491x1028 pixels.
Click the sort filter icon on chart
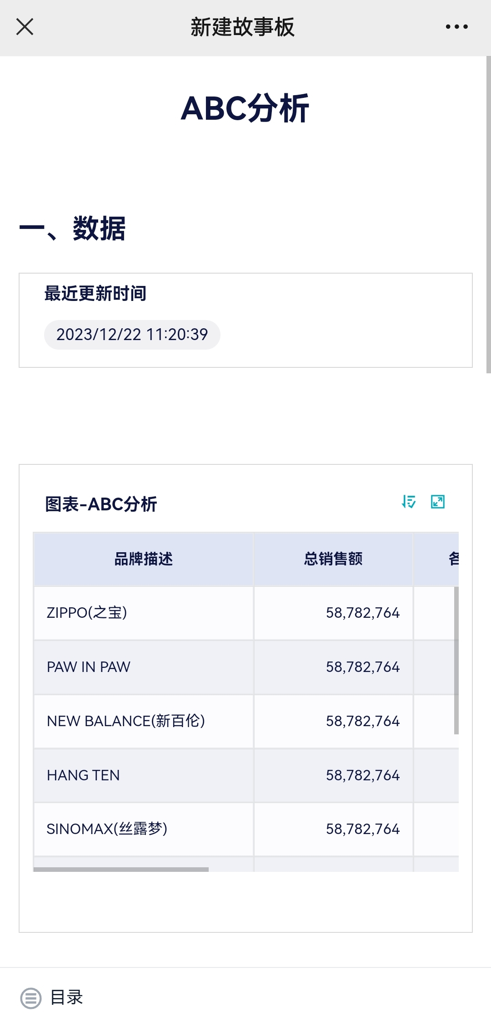point(409,502)
